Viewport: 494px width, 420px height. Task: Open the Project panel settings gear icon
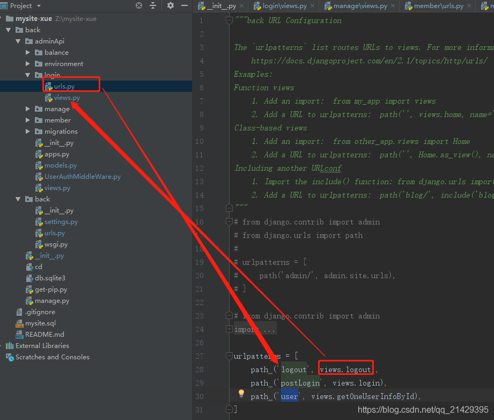170,5
